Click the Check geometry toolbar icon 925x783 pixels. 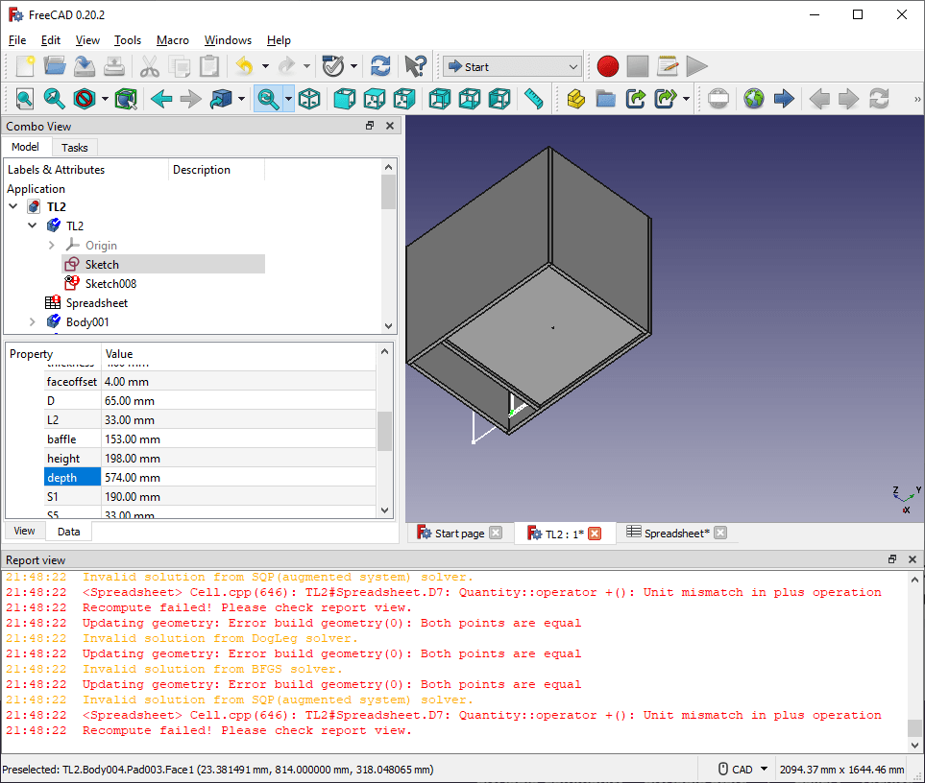click(x=333, y=66)
